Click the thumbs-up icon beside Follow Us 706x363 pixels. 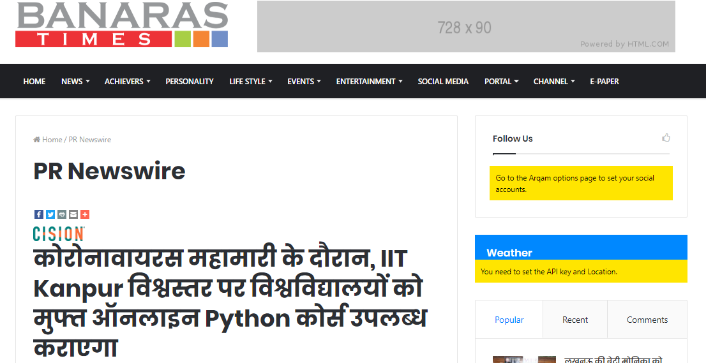point(666,138)
